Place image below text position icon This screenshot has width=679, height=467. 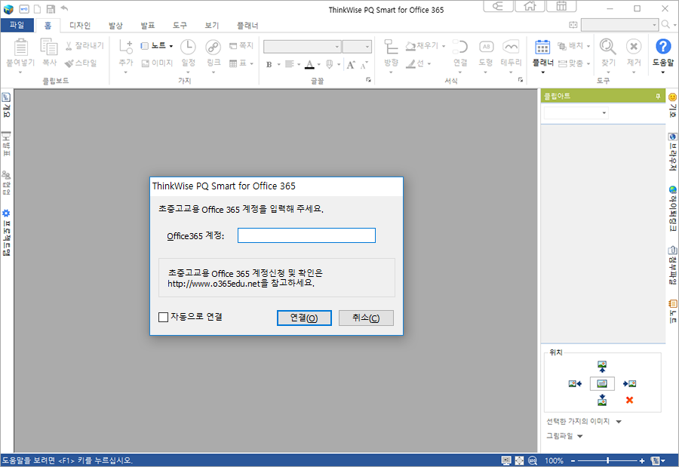(602, 400)
